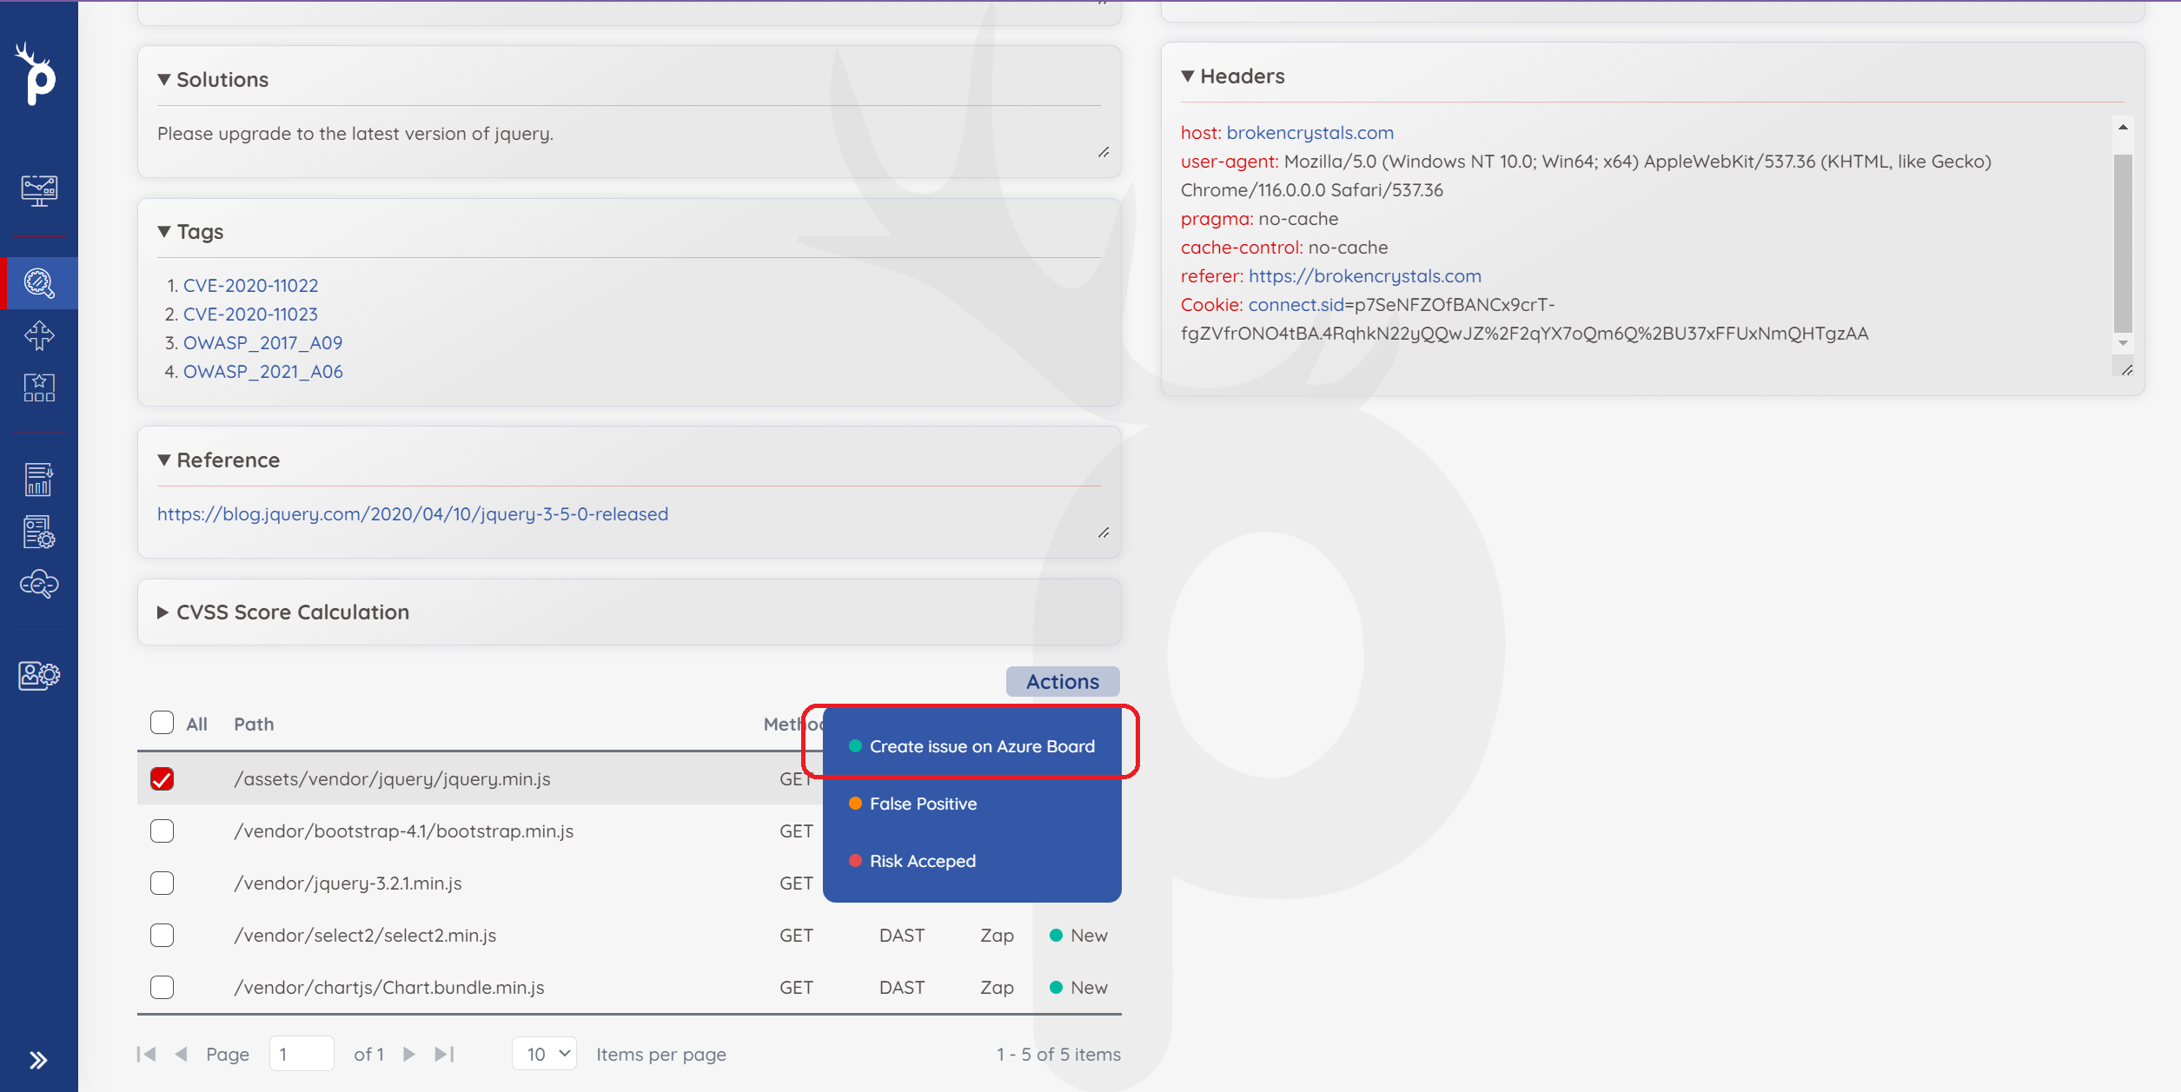The image size is (2181, 1092).
Task: Open the user management gear icon
Action: click(x=39, y=675)
